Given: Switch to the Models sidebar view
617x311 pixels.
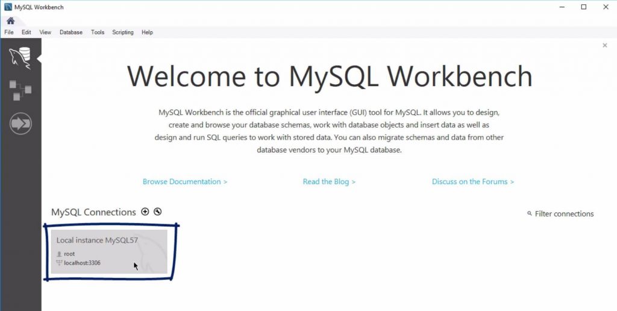Looking at the screenshot, I should [x=20, y=91].
